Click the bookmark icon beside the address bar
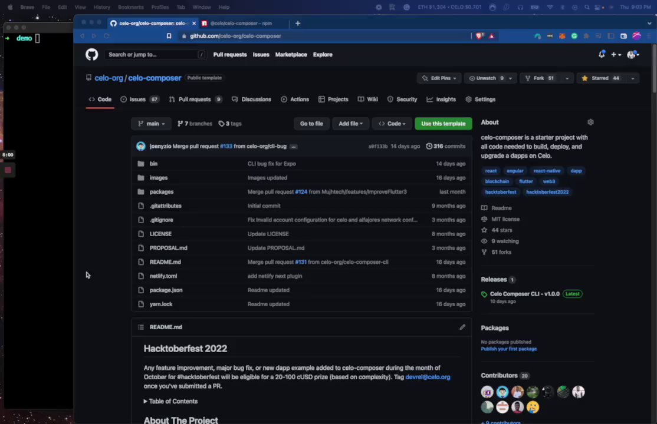Image resolution: width=657 pixels, height=424 pixels. coord(169,36)
